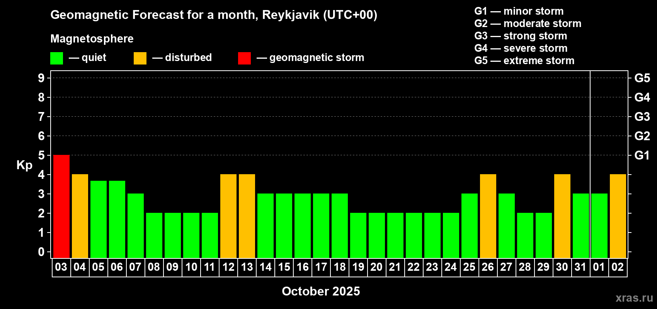Click the G5 label on right axis
Screen dimensions: 657x309
642,78
